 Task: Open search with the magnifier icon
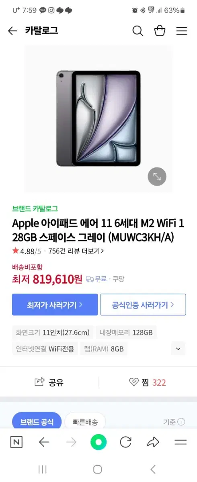138,31
